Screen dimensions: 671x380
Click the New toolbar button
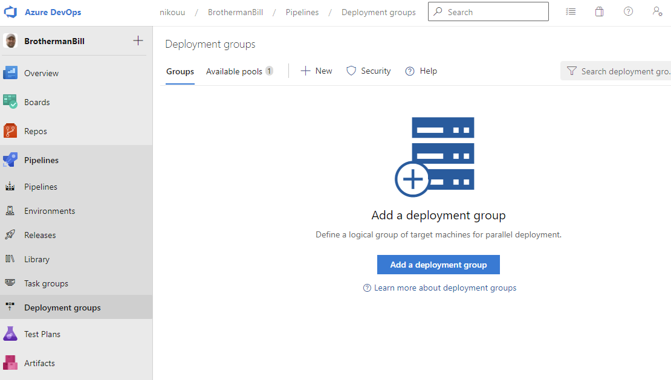tap(317, 71)
